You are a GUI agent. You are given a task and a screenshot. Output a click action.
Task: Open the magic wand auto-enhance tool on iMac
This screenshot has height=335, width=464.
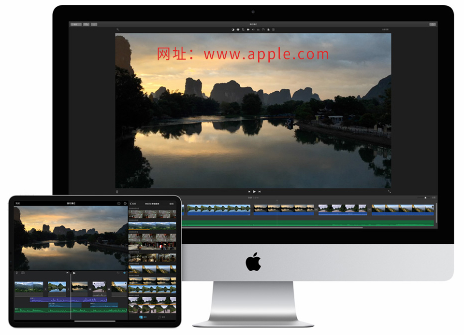click(117, 29)
